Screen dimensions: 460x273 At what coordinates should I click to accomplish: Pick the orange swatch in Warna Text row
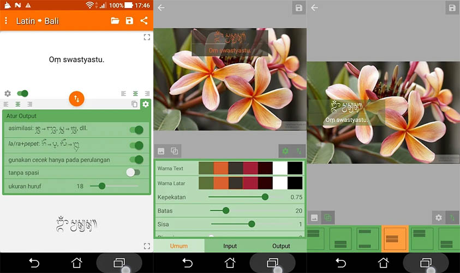(x=221, y=168)
